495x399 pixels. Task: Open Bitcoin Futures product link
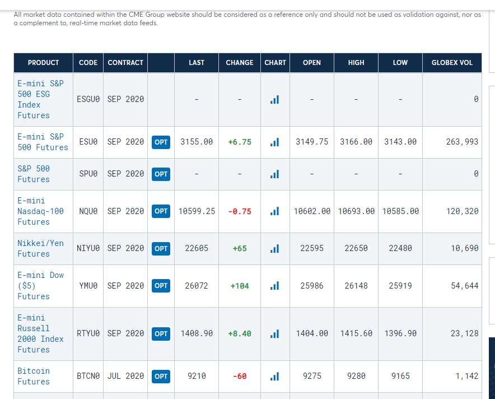coord(34,376)
